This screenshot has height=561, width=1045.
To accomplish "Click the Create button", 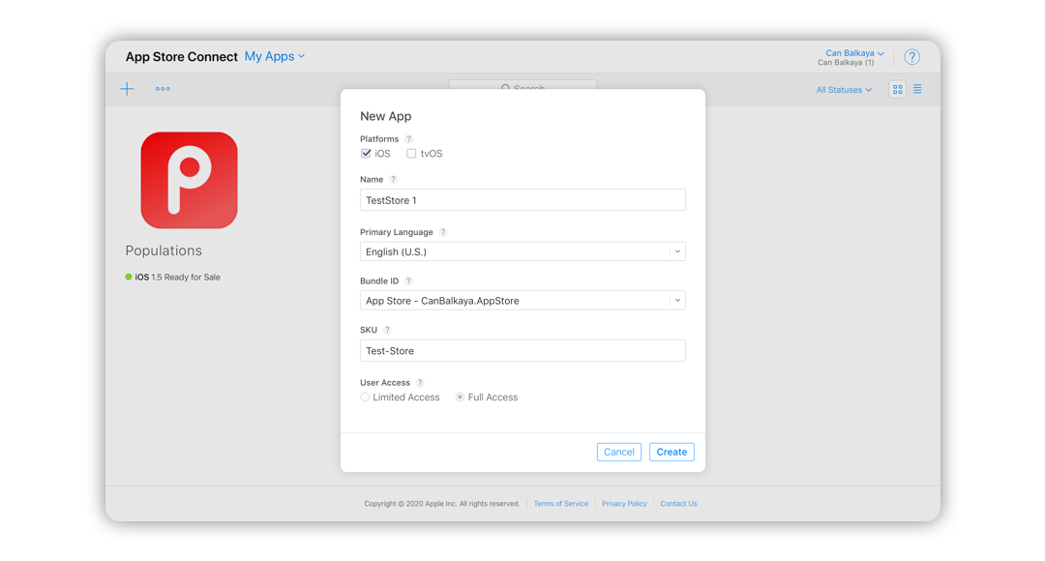I will (672, 452).
